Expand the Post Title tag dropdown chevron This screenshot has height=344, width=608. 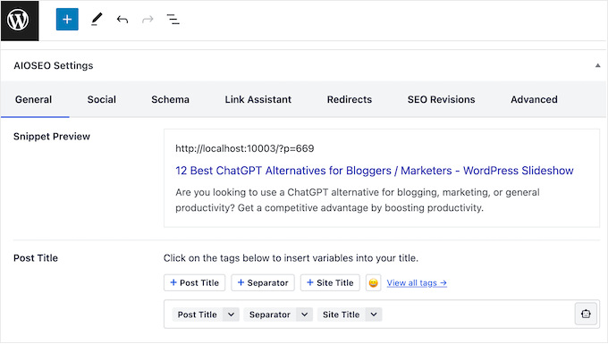(231, 315)
